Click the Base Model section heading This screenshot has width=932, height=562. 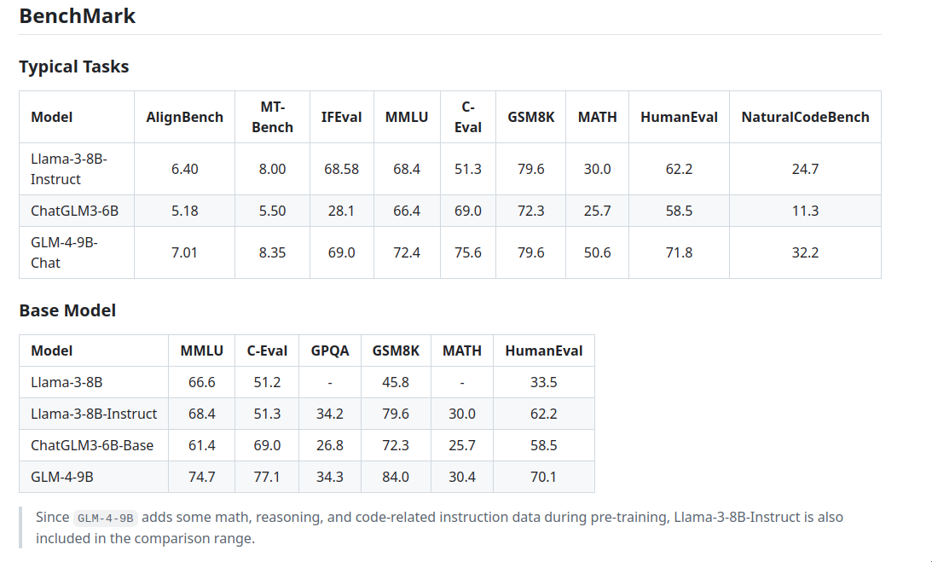click(67, 310)
